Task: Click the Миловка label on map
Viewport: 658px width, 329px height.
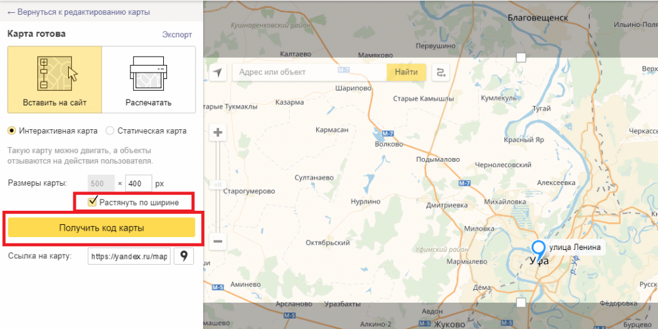Action: [x=479, y=229]
